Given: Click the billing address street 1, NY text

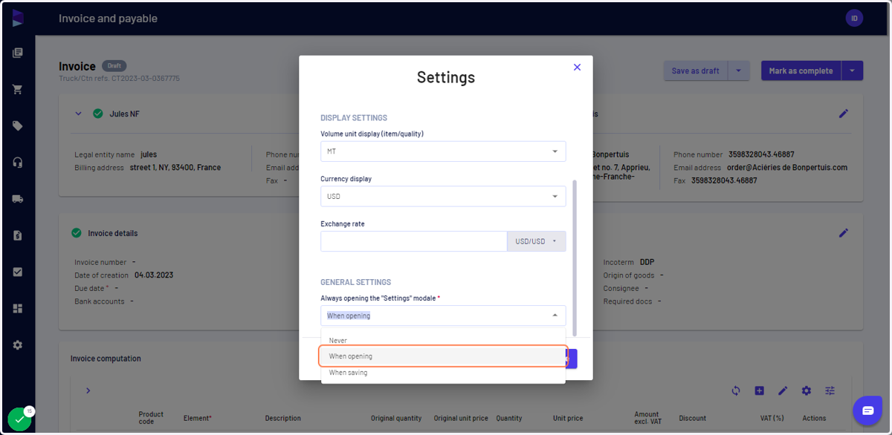Looking at the screenshot, I should [x=175, y=168].
